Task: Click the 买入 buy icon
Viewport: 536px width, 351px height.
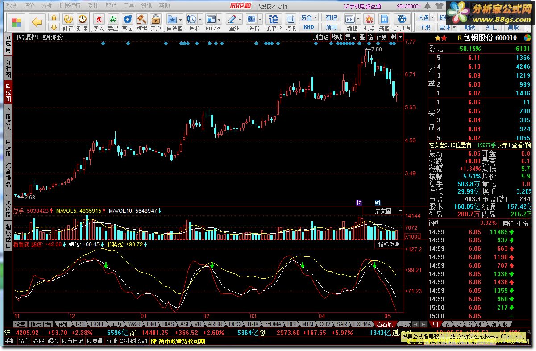Action: point(99,19)
